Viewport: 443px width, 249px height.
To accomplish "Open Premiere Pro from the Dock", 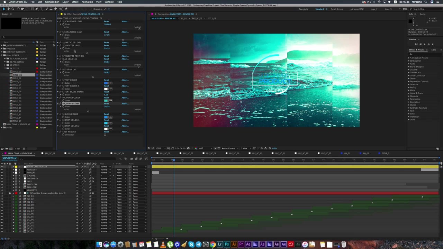I will (x=241, y=245).
